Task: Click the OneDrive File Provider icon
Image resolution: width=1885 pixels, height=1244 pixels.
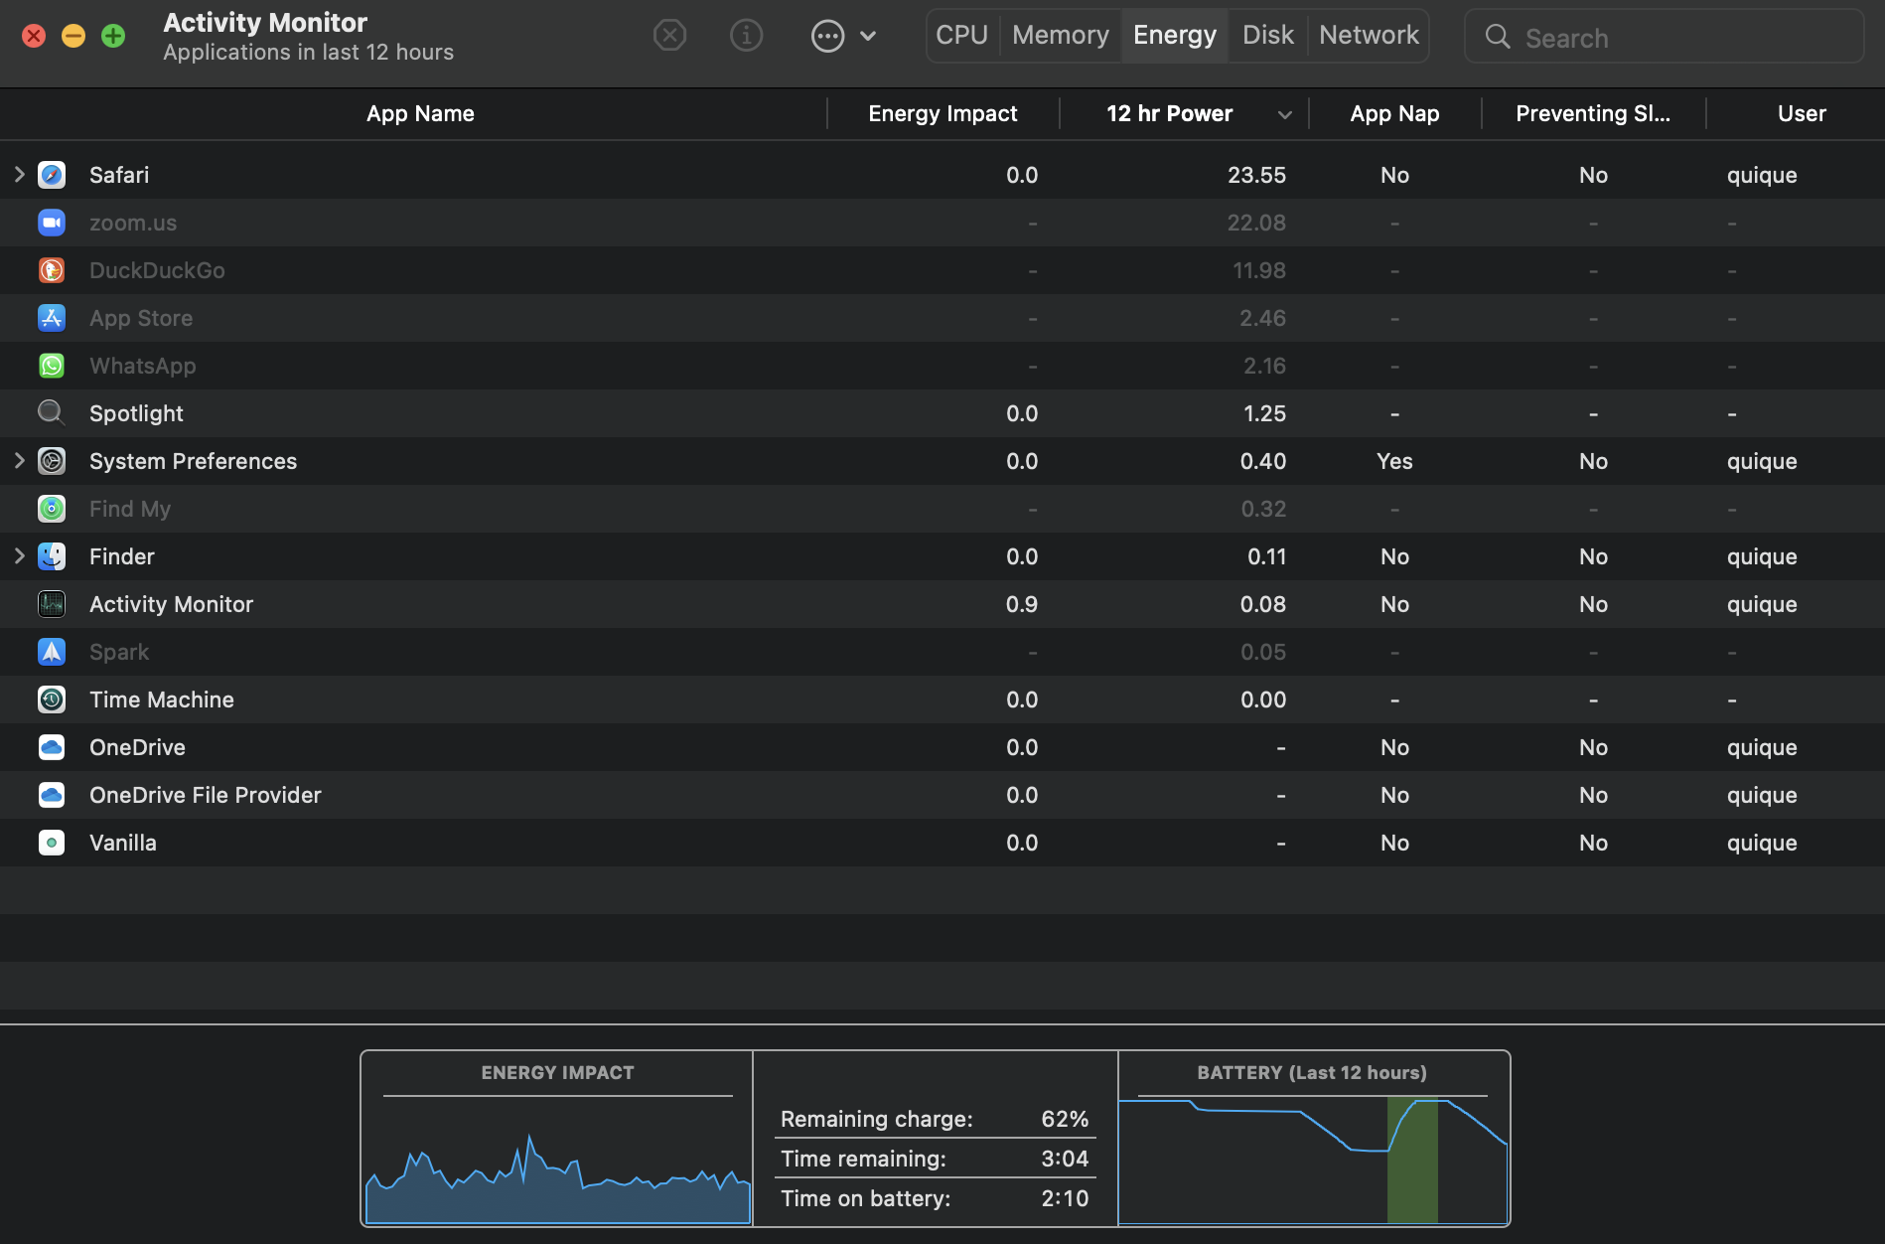Action: [x=52, y=795]
